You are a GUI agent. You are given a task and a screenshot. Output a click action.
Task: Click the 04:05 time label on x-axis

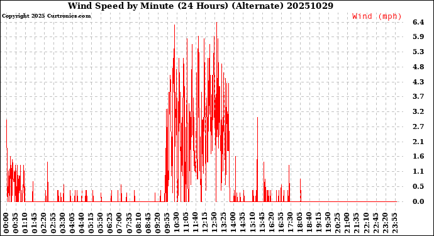point(72,223)
